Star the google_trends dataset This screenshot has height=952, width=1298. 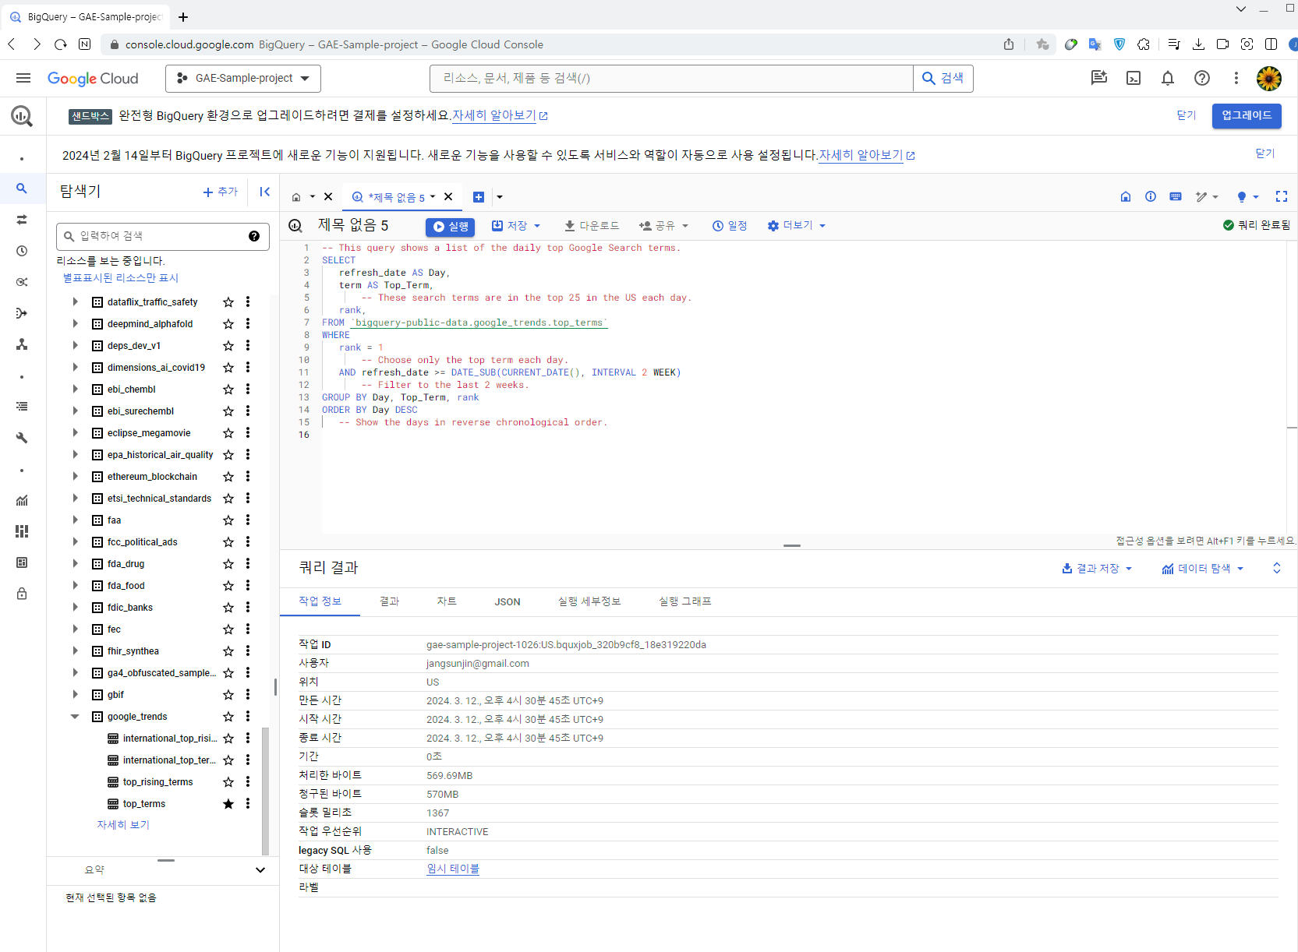pyautogui.click(x=228, y=717)
